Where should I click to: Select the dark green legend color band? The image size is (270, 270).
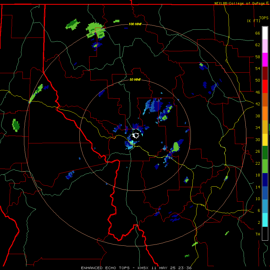tap(265, 153)
